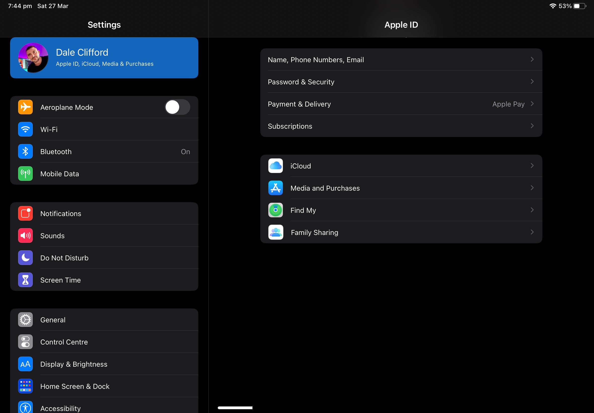Open General settings
The width and height of the screenshot is (594, 413).
tap(53, 320)
